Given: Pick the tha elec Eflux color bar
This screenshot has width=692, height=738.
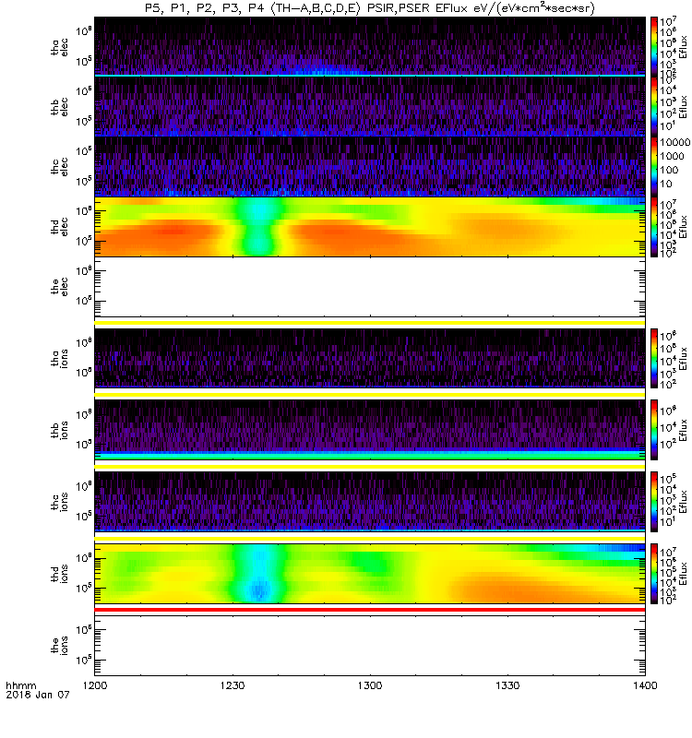Looking at the screenshot, I should 654,47.
